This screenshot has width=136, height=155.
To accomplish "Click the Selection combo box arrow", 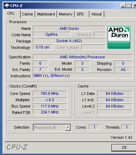I will (68, 128).
